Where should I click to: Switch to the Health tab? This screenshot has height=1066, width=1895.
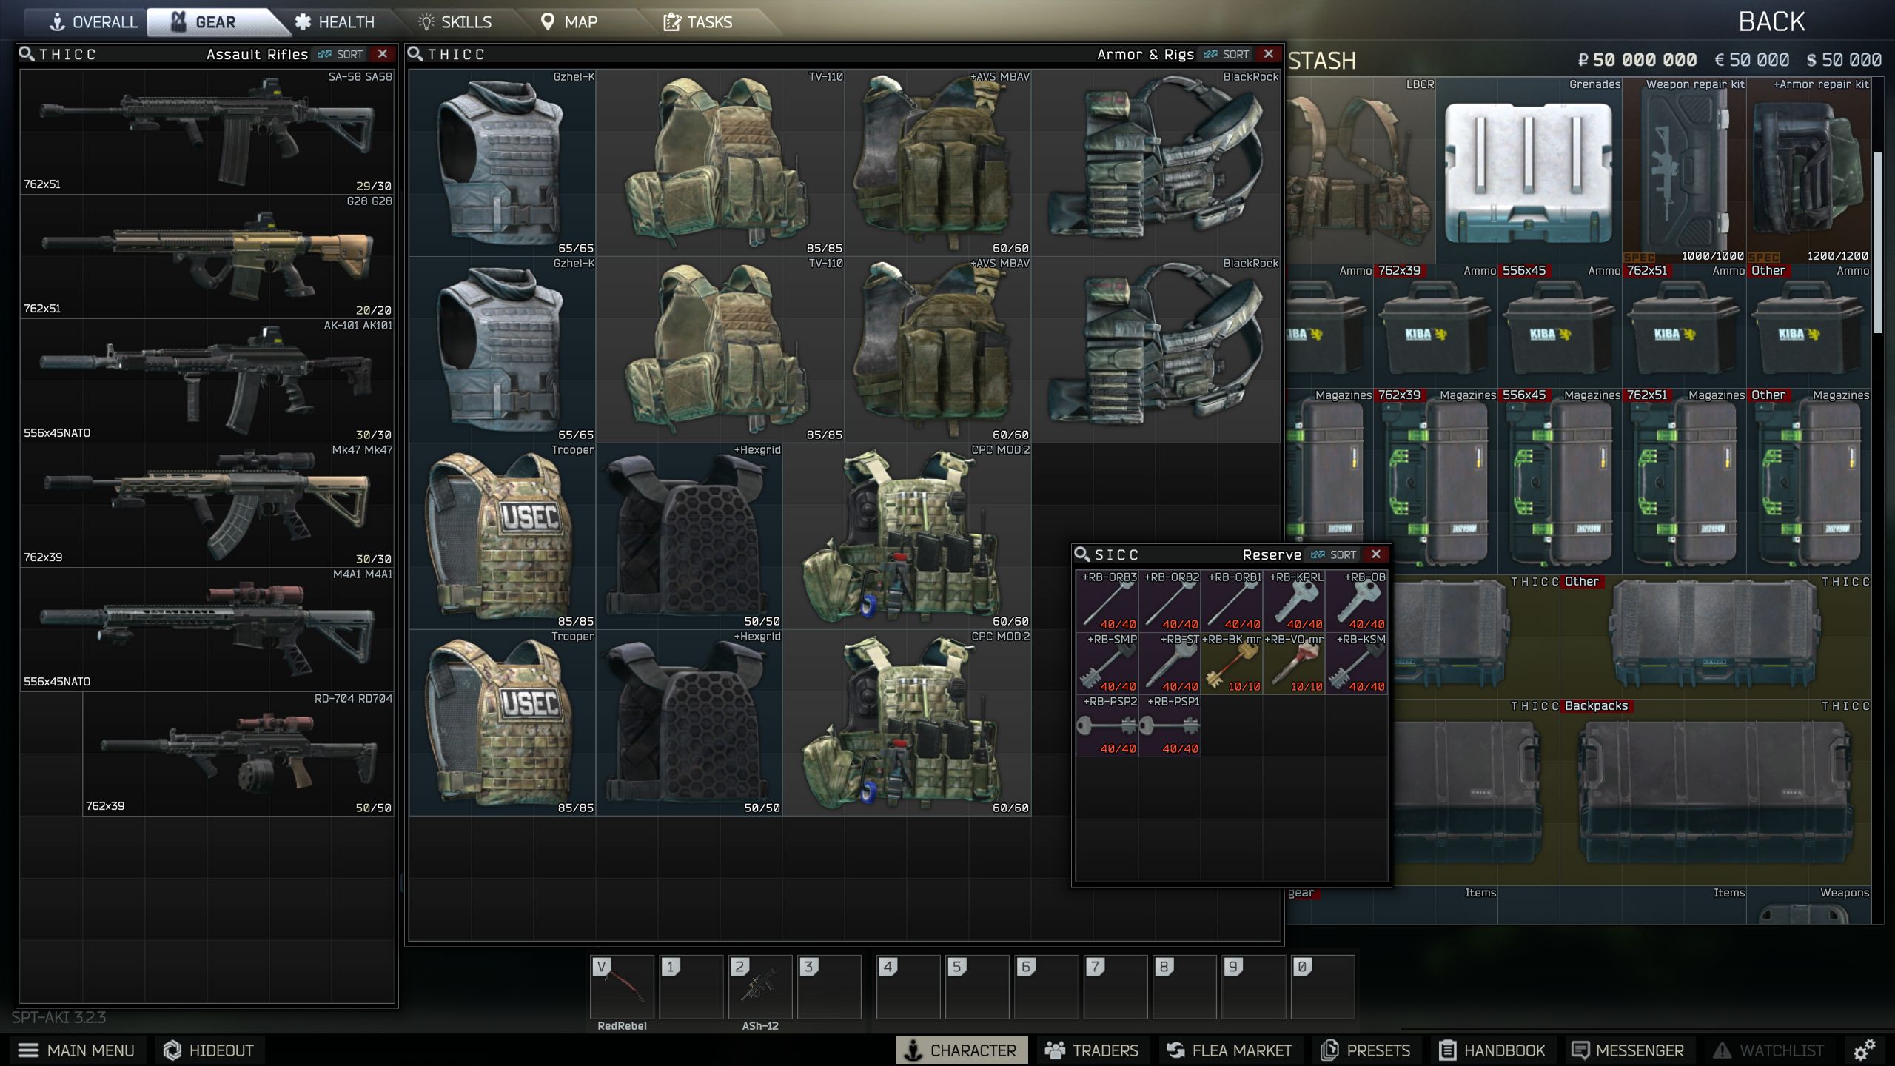tap(335, 22)
